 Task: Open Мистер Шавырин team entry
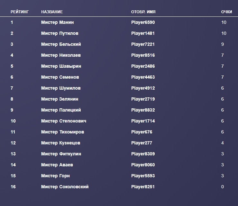61,66
